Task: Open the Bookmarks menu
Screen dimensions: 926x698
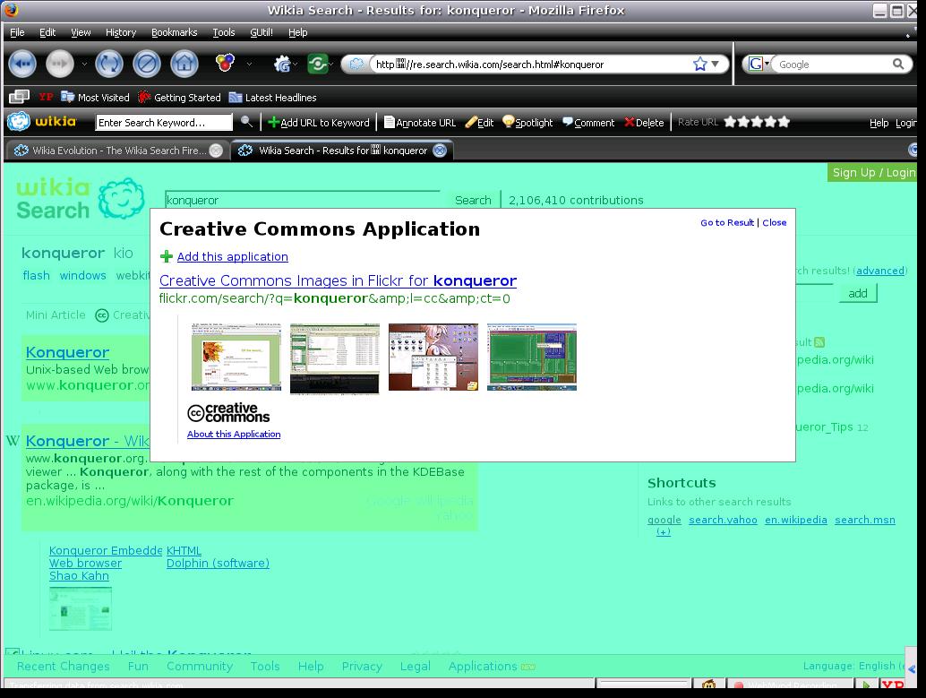Action: coord(175,32)
